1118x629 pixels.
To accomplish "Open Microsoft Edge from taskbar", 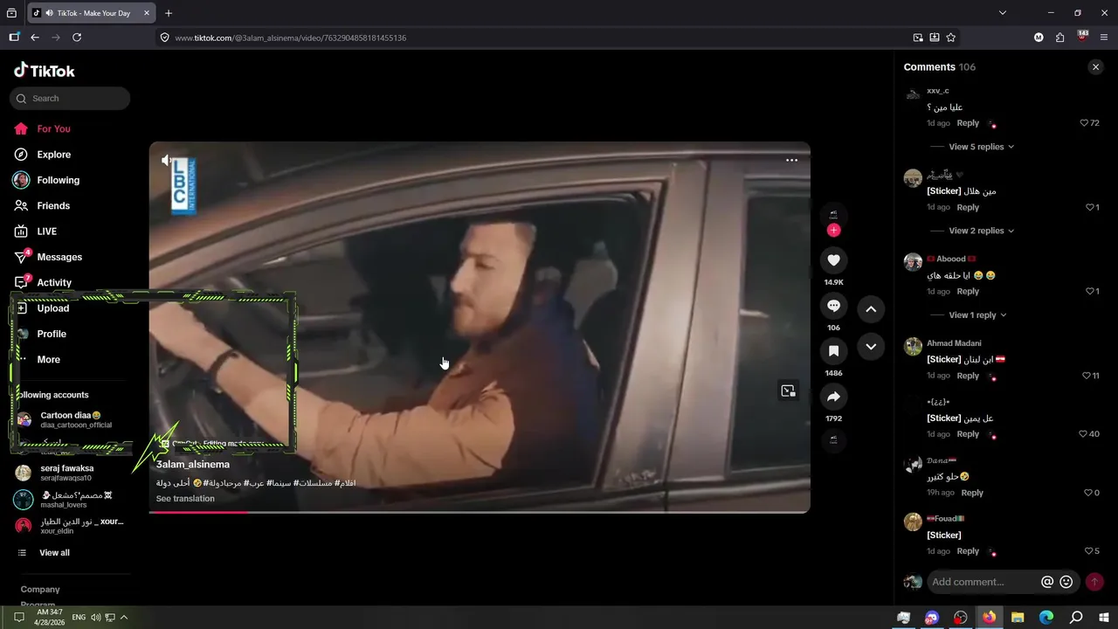I will (1046, 618).
